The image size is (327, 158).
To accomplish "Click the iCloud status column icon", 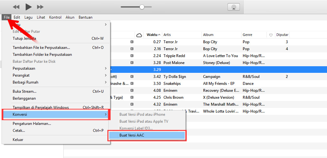I will [139, 35].
